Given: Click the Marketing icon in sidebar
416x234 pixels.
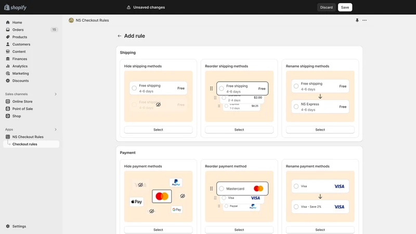Looking at the screenshot, I should (8, 73).
